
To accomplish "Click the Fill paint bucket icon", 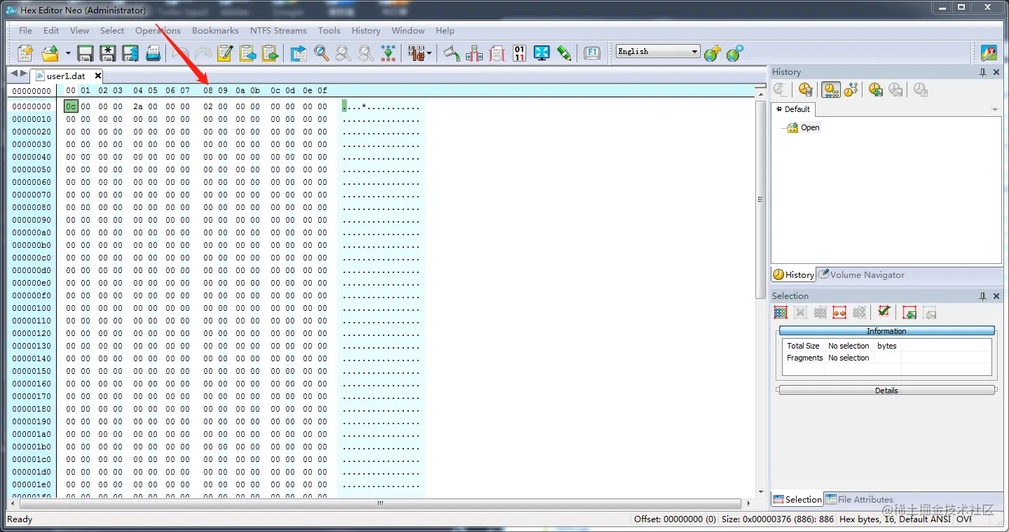I will point(452,53).
